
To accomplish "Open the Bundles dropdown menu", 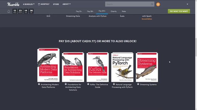I will 29,4.
